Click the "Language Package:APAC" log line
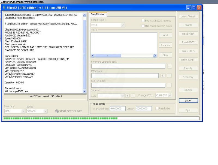The width and height of the screenshot is (218, 165). 18,65
